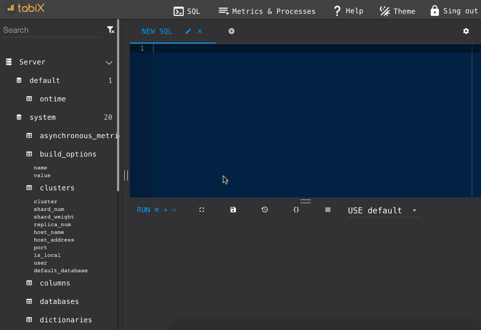Image resolution: width=481 pixels, height=330 pixels.
Task: Open query history
Action: pyautogui.click(x=265, y=210)
